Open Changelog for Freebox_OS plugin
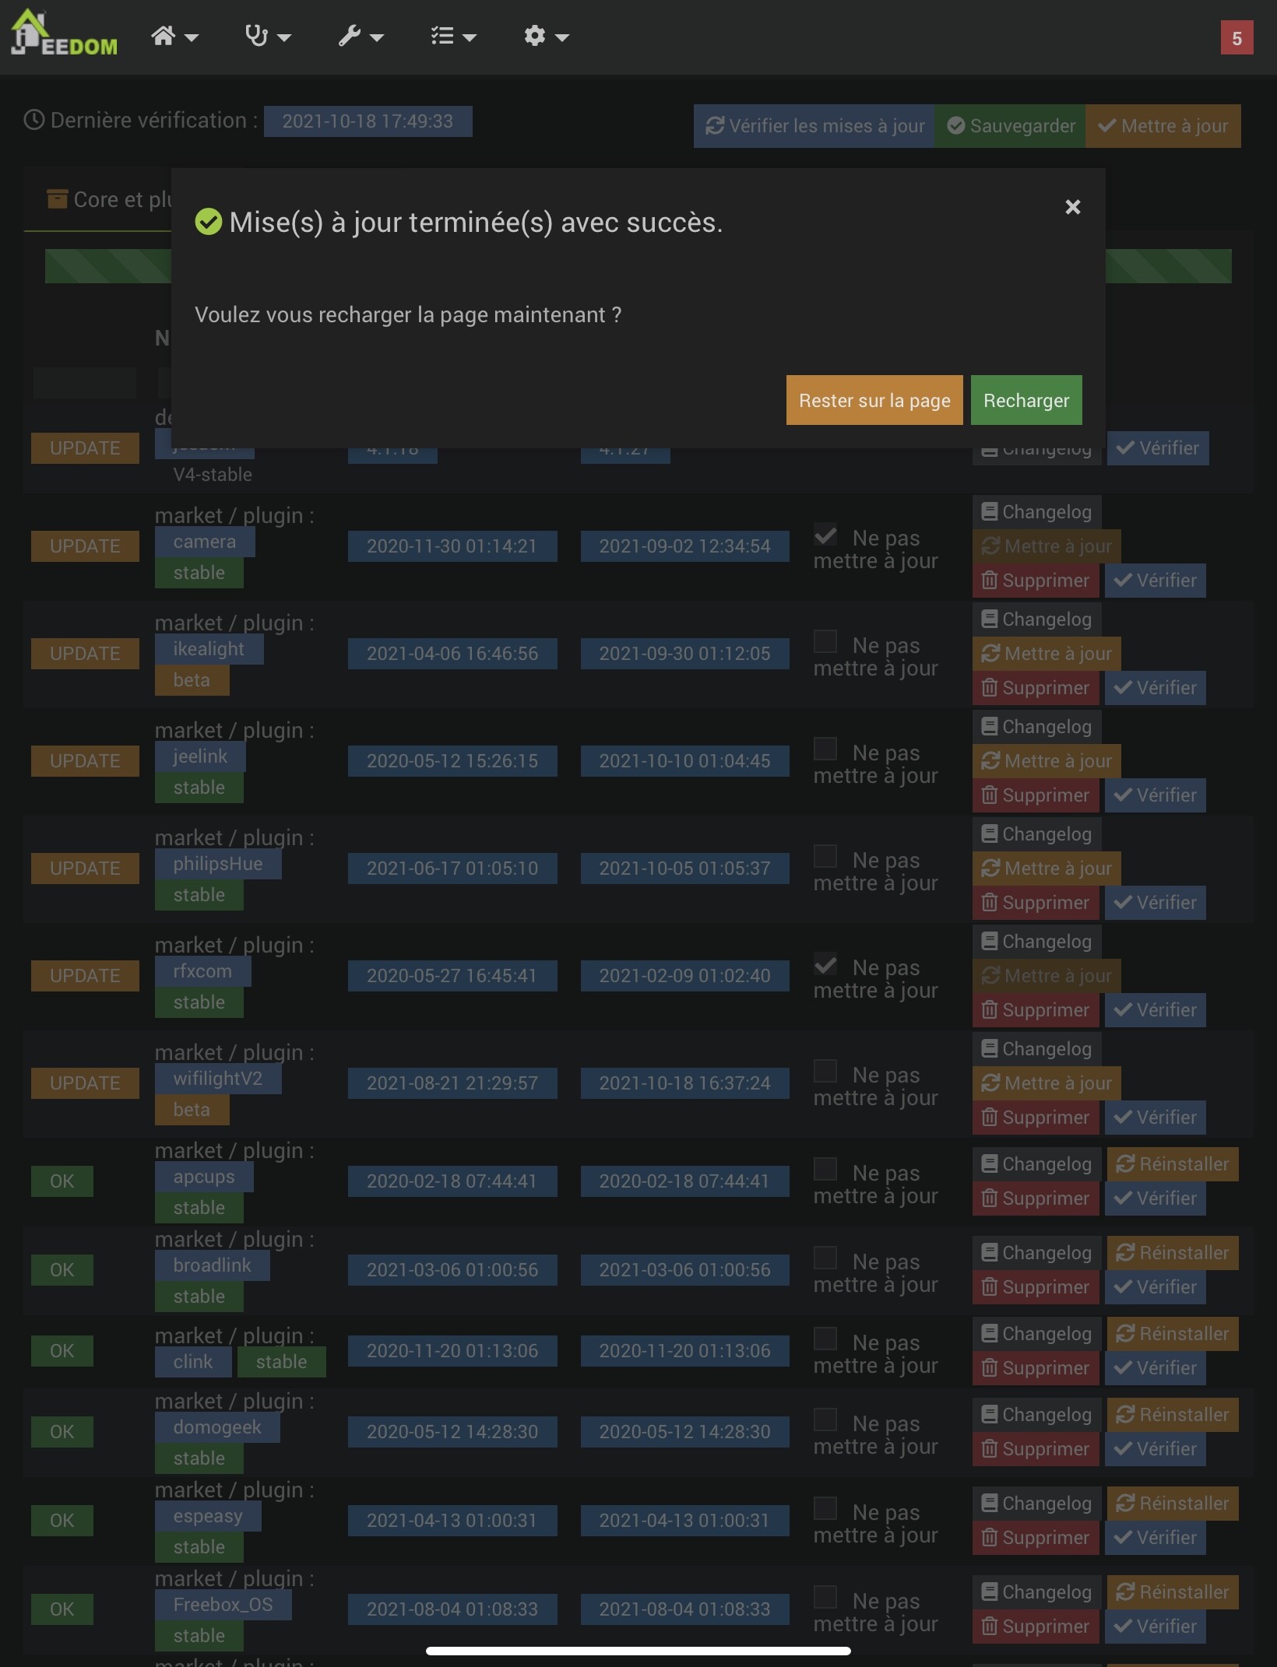Screen dimensions: 1277x1667 click(1036, 1592)
